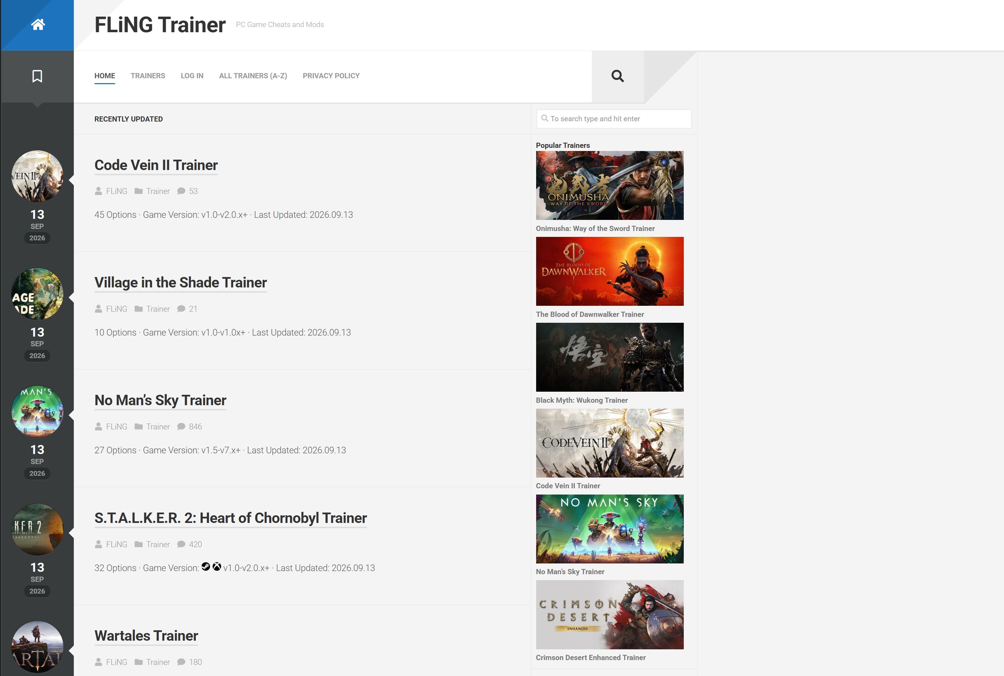Image resolution: width=1004 pixels, height=676 pixels.
Task: Open the search magnifier icon in navbar
Action: click(618, 76)
